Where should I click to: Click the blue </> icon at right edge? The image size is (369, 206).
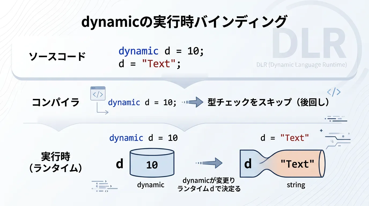334,92
